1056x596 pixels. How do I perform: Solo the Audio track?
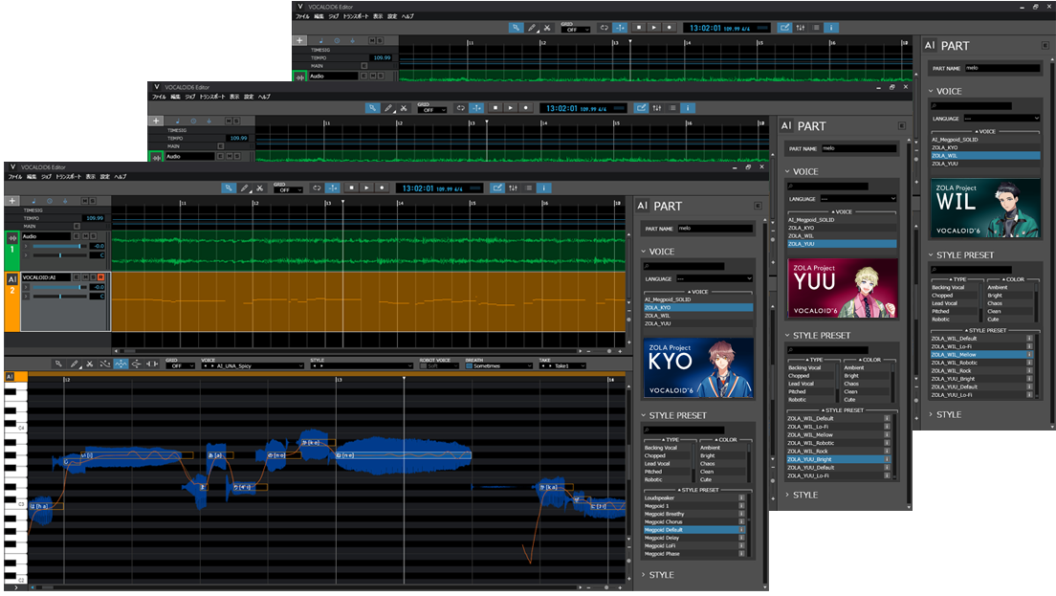click(x=94, y=236)
